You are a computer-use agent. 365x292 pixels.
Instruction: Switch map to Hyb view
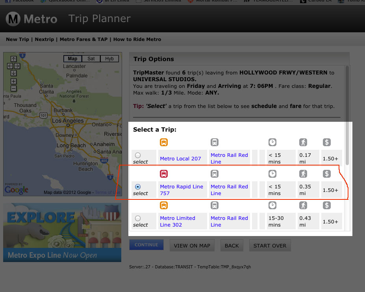click(x=109, y=59)
